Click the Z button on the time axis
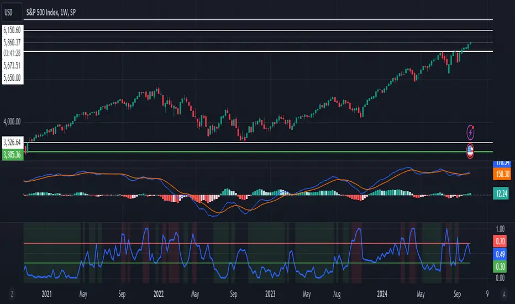 12,294
